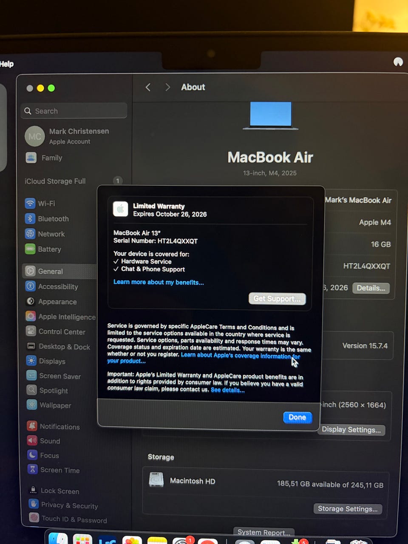The image size is (408, 544).
Task: Go forward using the right chevron
Action: point(167,87)
